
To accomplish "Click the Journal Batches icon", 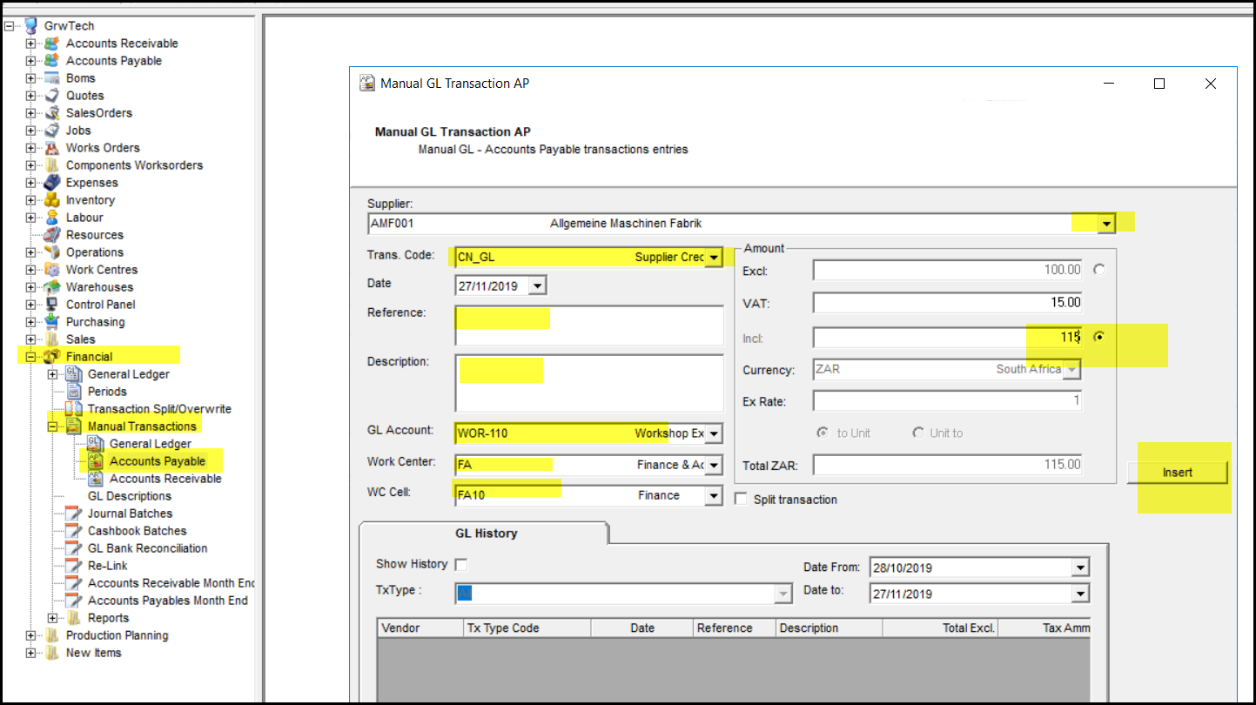I will click(x=73, y=514).
